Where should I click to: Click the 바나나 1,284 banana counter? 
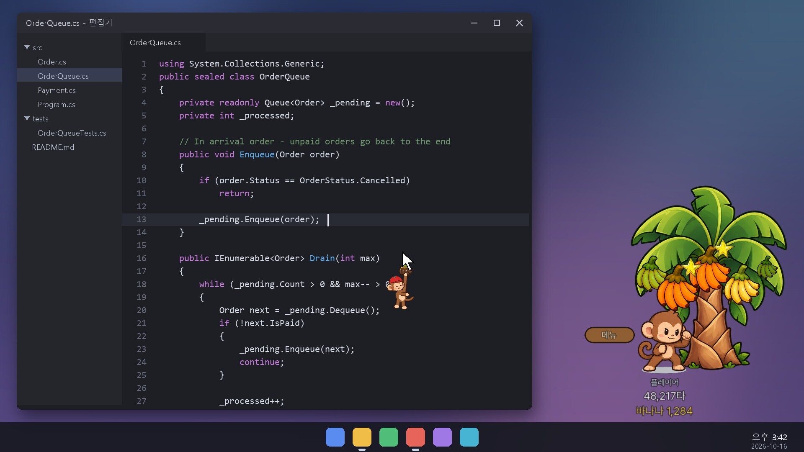tap(664, 411)
